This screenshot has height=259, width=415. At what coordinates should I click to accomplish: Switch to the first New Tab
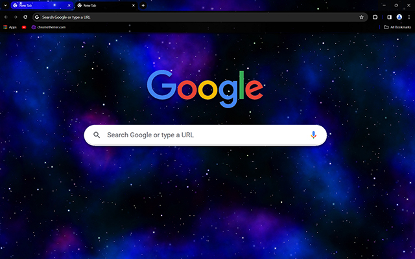(42, 5)
